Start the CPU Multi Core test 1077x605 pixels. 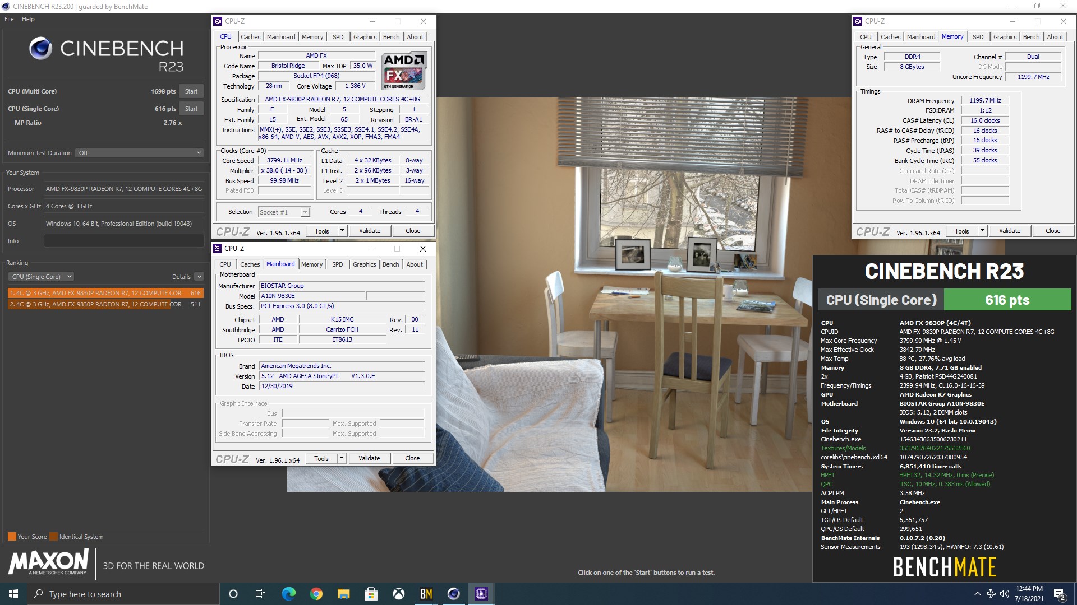[191, 91]
